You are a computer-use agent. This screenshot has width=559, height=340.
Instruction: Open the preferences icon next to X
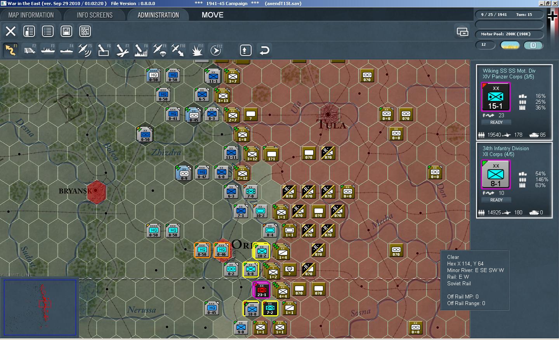click(29, 31)
